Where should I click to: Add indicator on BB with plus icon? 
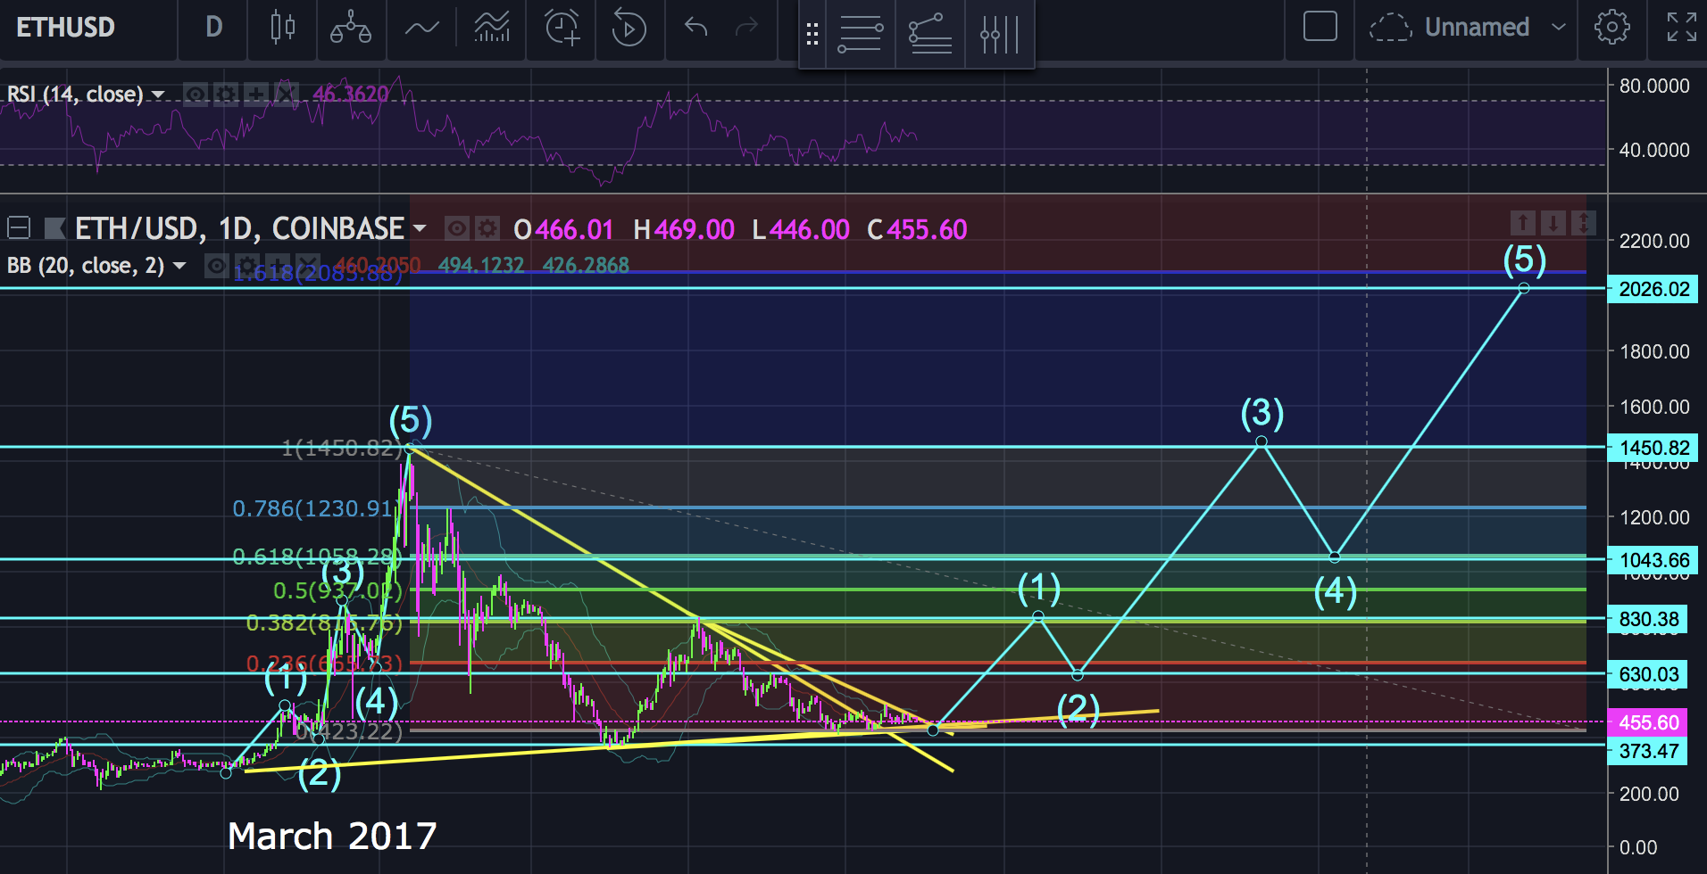click(277, 266)
